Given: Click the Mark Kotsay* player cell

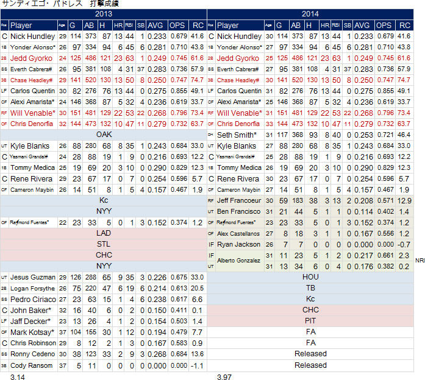Looking at the screenshot, I should pyautogui.click(x=33, y=332).
